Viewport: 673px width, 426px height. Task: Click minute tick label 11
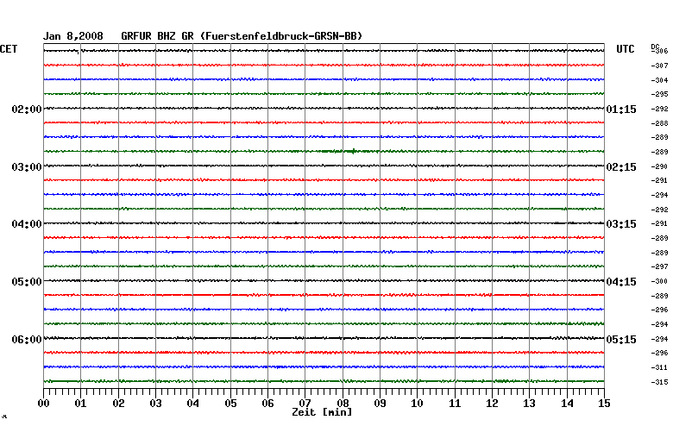[455, 404]
